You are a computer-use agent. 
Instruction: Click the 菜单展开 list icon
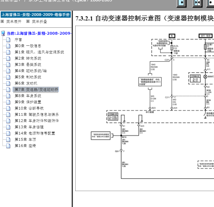[x=2, y=21]
